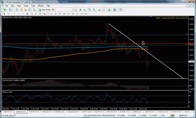Switch to USDJPY,M15 chart tab

34,112
